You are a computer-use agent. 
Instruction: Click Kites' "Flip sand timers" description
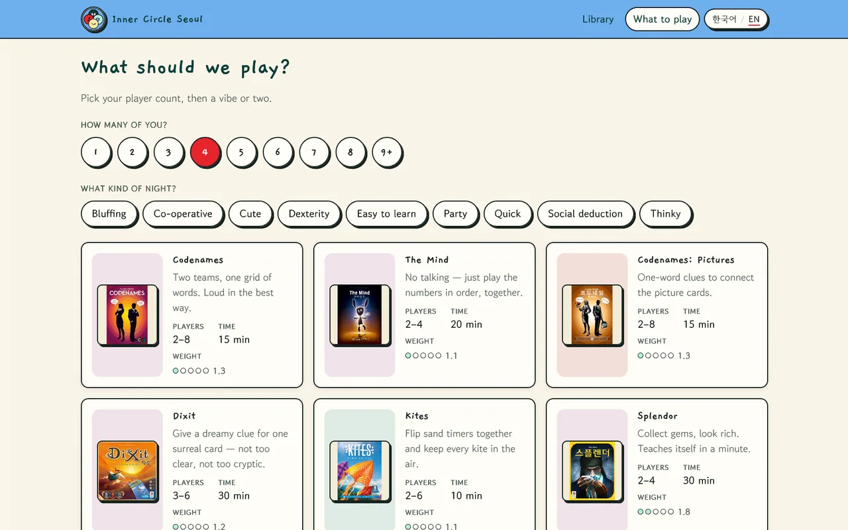pos(460,449)
